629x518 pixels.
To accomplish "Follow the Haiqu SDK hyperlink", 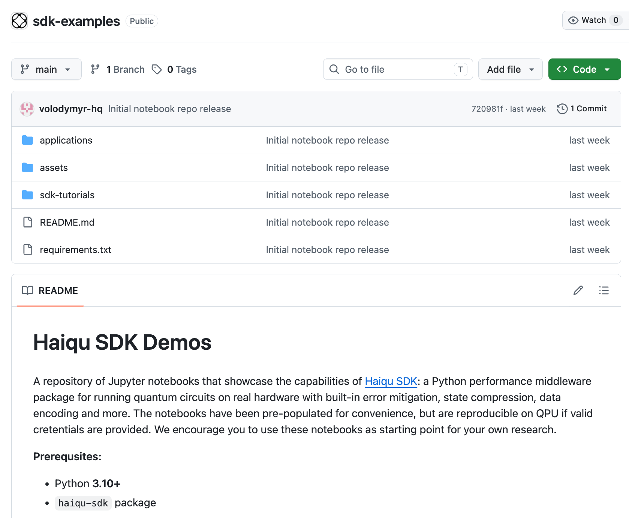I will pyautogui.click(x=391, y=381).
